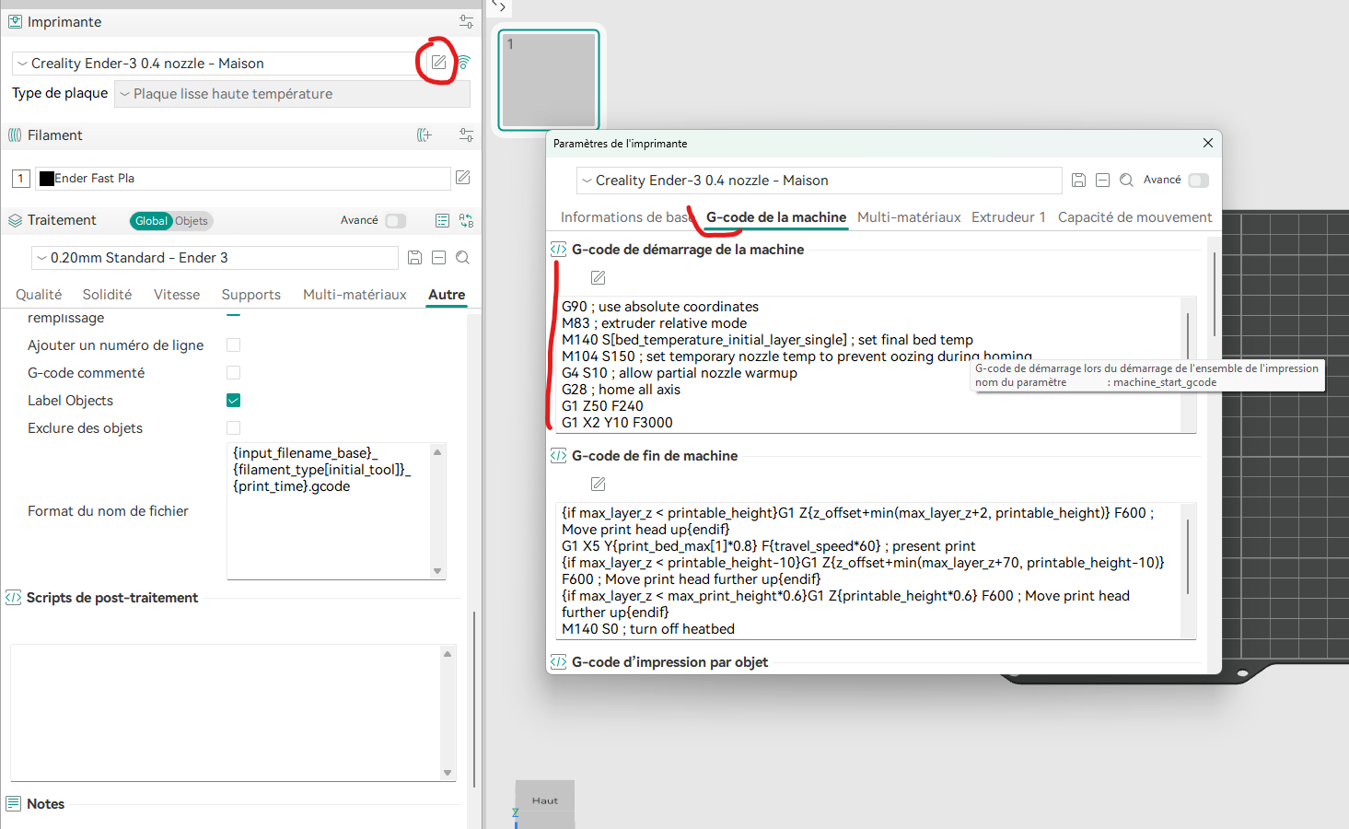Edit the G-code de démarrage with pencil icon
Image resolution: width=1349 pixels, height=829 pixels.
click(598, 277)
